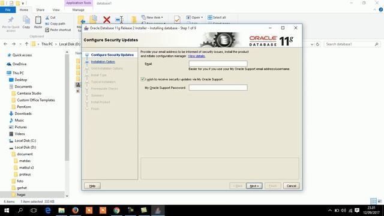Click the navigation pane scroll-up arrow
The width and height of the screenshot is (384, 216).
click(x=67, y=52)
